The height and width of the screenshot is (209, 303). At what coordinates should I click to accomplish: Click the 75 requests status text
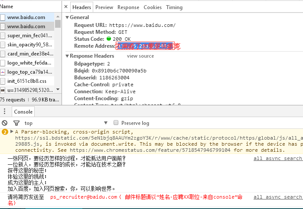[13, 100]
